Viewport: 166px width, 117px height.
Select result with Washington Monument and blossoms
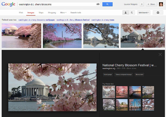pos(62,36)
